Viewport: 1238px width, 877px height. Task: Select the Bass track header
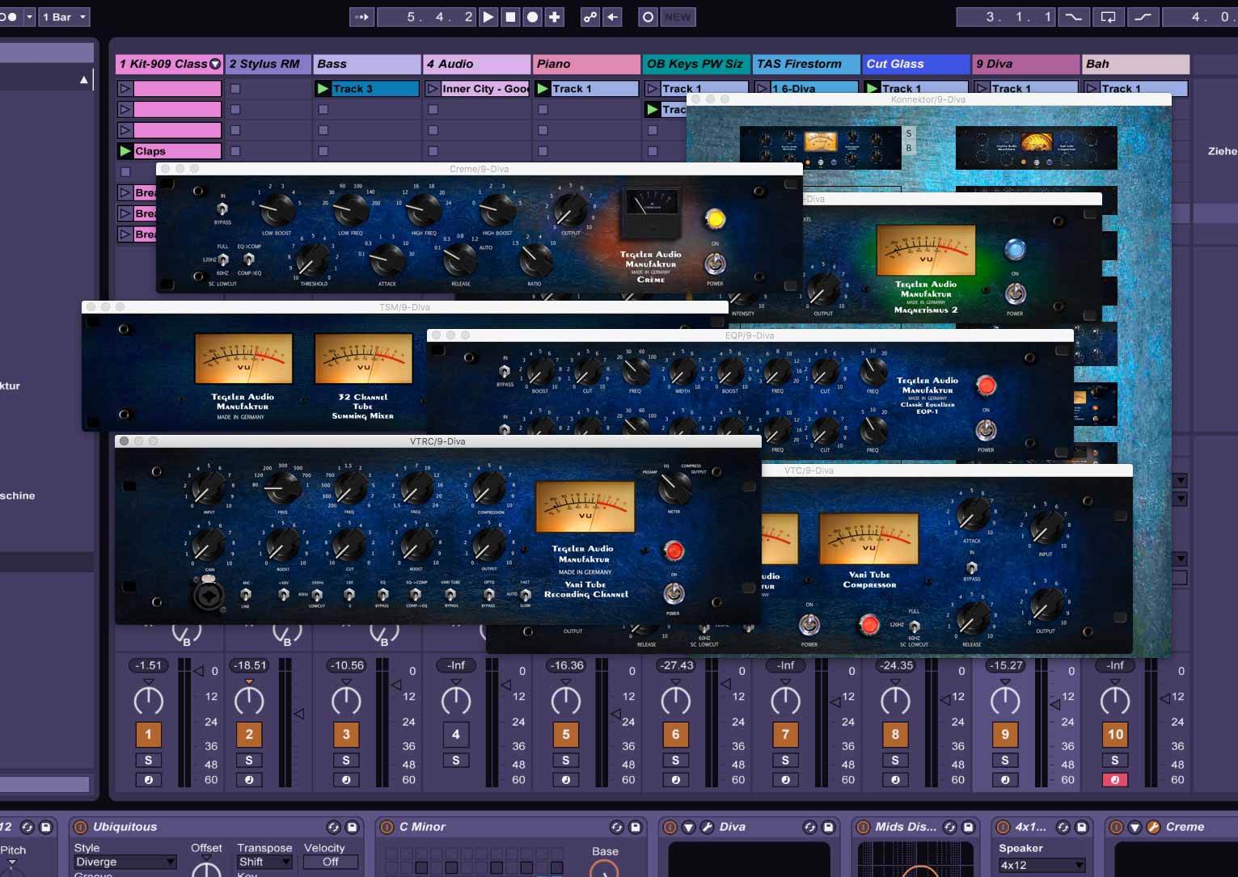(367, 64)
